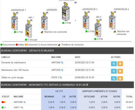The width and height of the screenshot is (135, 110).
Task: Click OPTICARD column header
Action: click(89, 96)
